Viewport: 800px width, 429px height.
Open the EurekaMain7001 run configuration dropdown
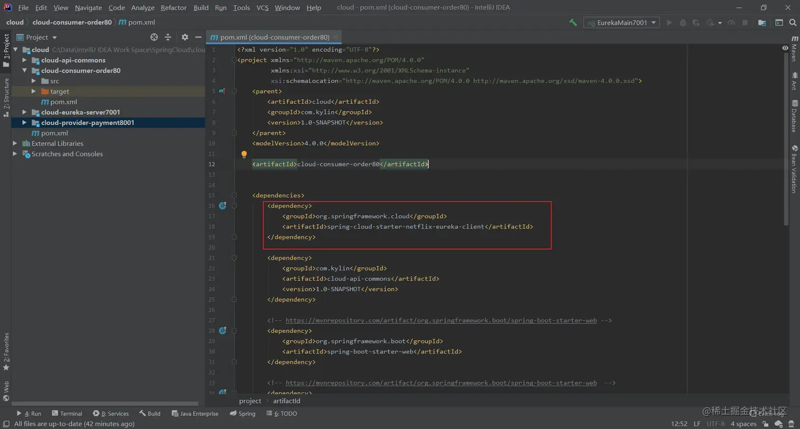[x=622, y=23]
